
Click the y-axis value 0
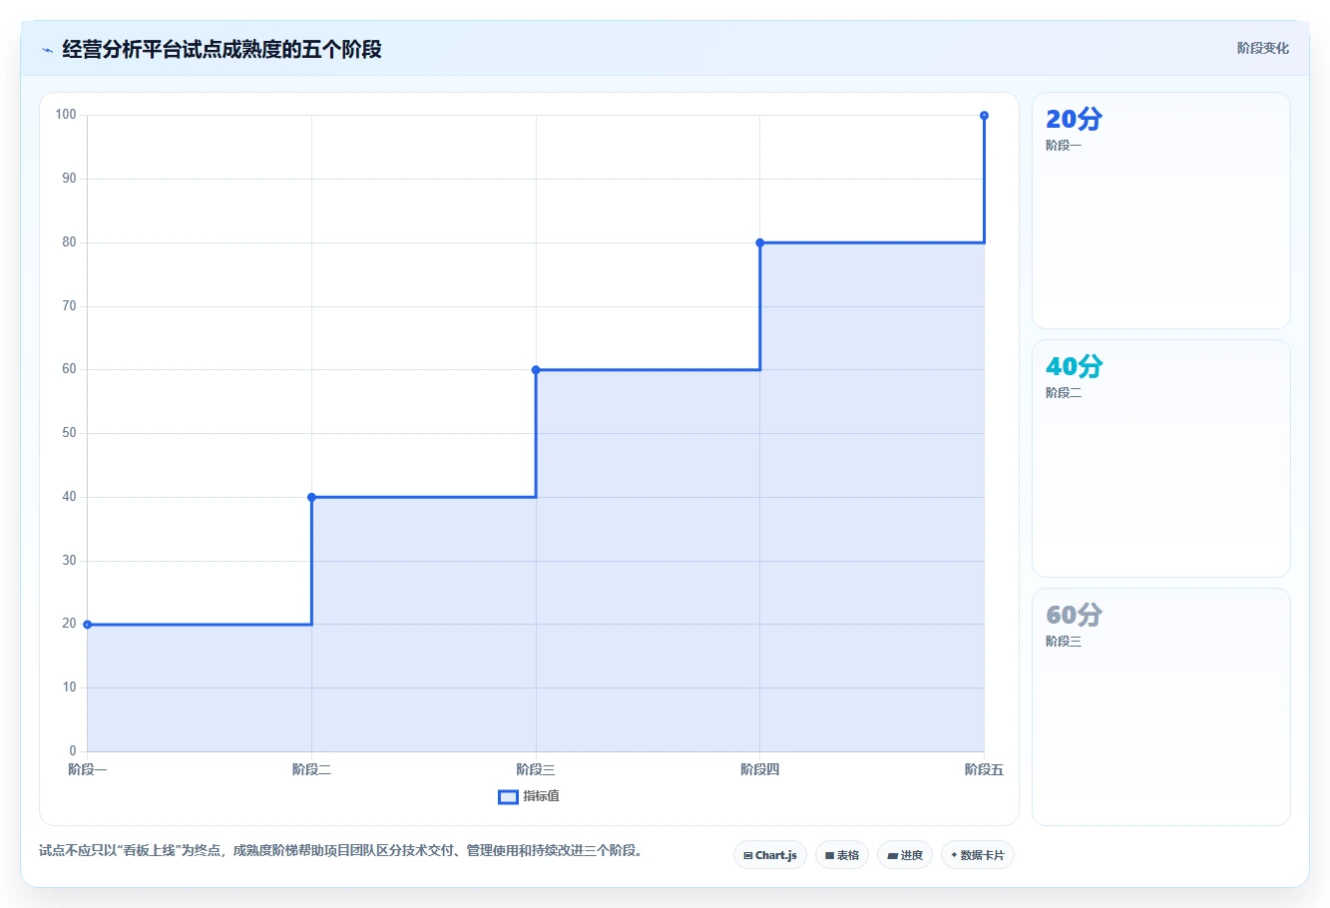pos(73,751)
